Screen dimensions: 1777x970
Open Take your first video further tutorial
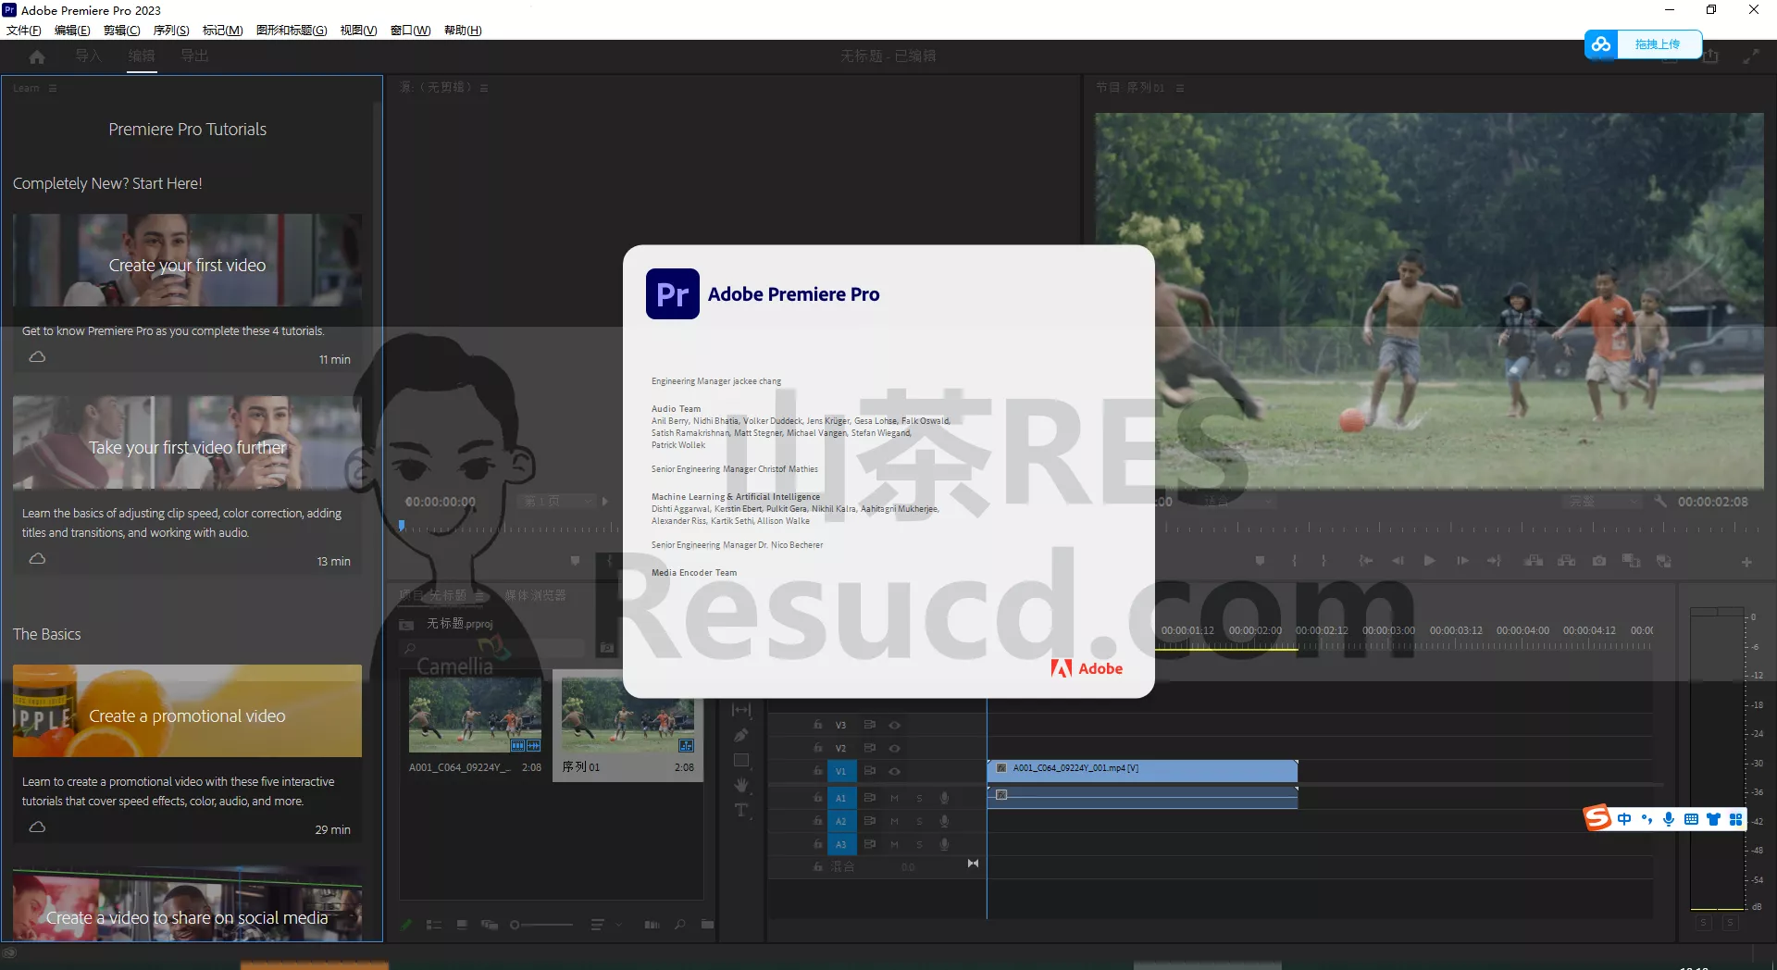point(187,442)
